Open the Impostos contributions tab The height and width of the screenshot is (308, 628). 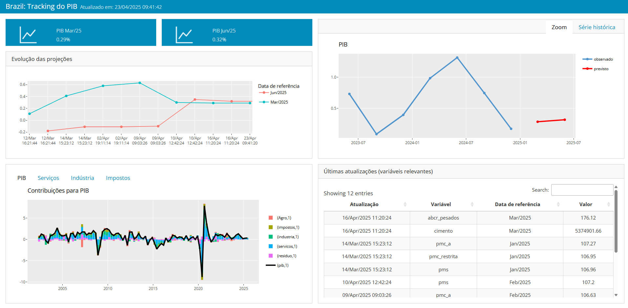click(118, 178)
